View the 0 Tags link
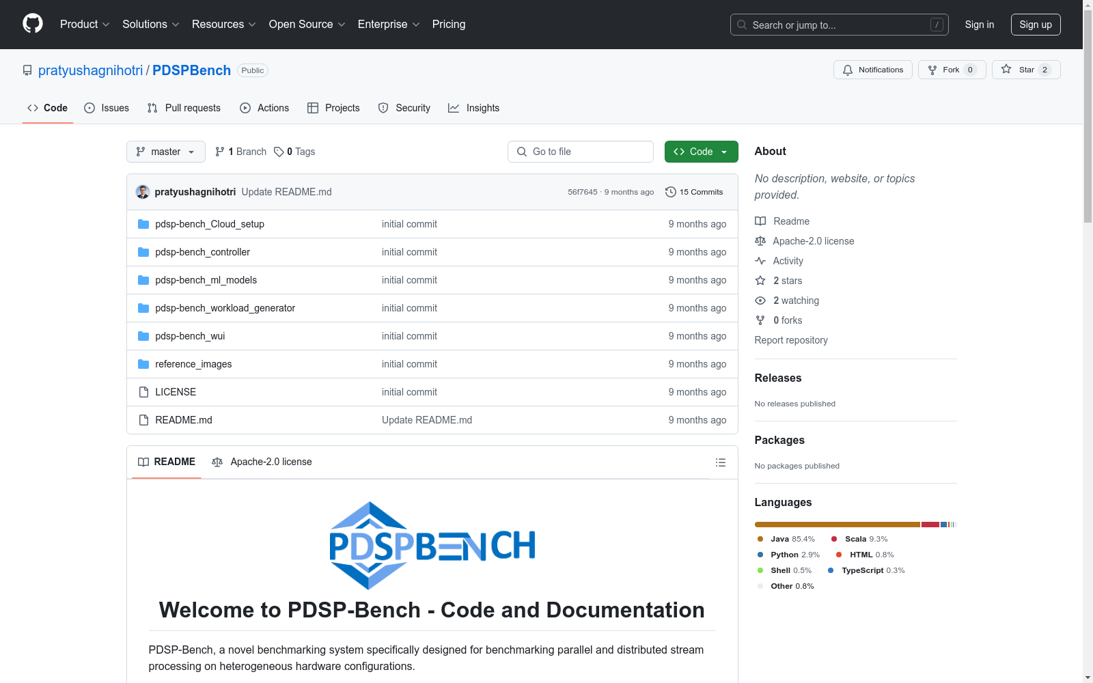Viewport: 1093px width, 683px height. coord(294,152)
